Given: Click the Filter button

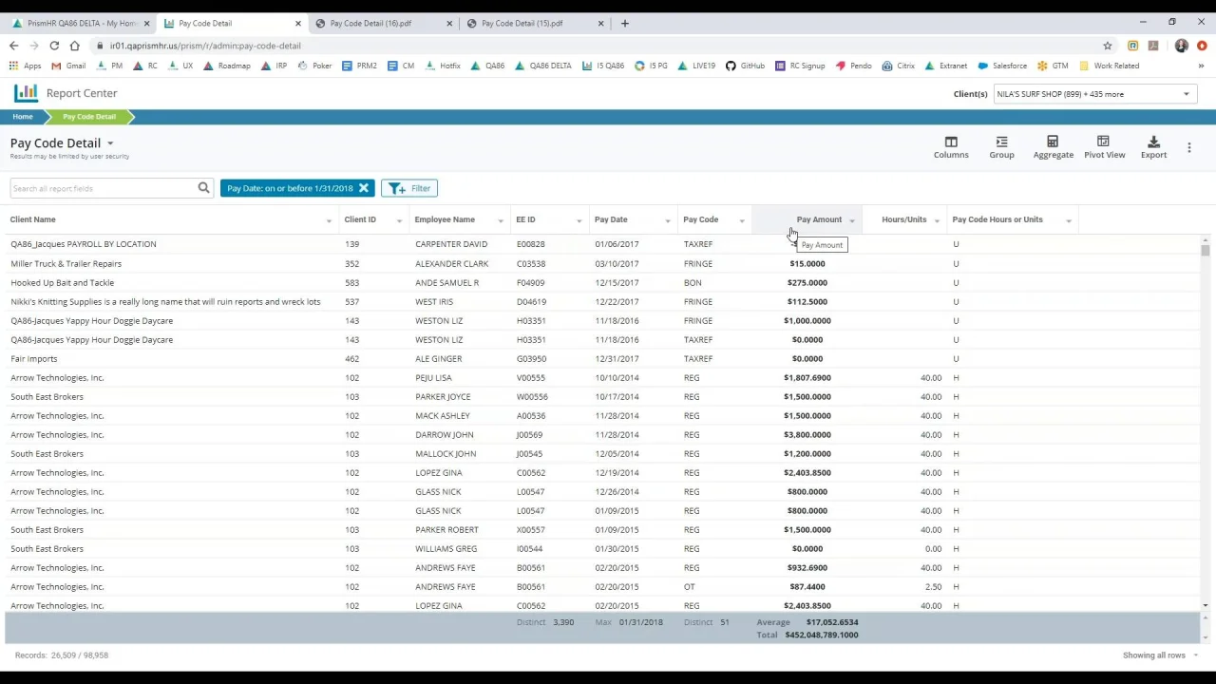Looking at the screenshot, I should pyautogui.click(x=409, y=188).
